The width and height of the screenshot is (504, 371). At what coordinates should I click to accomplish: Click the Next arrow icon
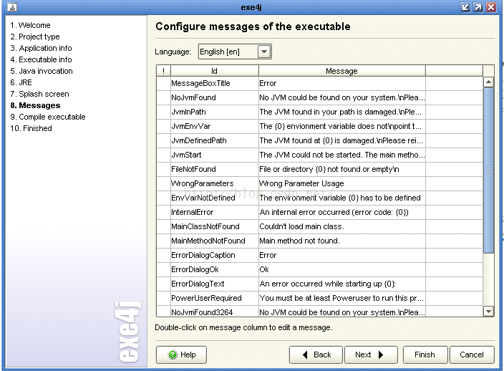pyautogui.click(x=381, y=355)
